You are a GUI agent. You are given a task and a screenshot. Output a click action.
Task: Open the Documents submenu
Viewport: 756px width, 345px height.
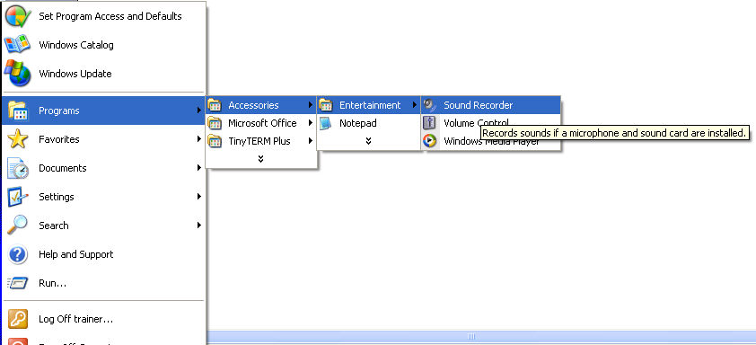[103, 168]
